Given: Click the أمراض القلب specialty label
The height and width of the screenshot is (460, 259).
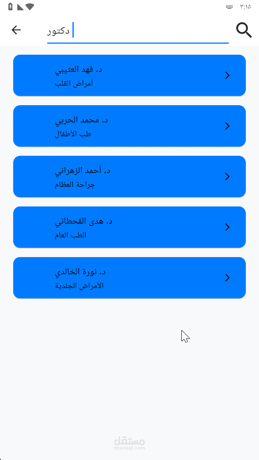Looking at the screenshot, I should (x=74, y=83).
